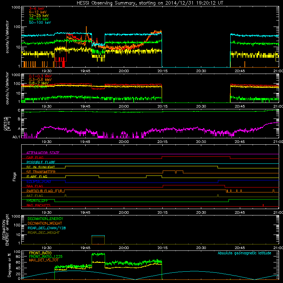Click the REAR_DEC_WEIGHT legend label
The height and width of the screenshot is (283, 283).
[x=44, y=233]
